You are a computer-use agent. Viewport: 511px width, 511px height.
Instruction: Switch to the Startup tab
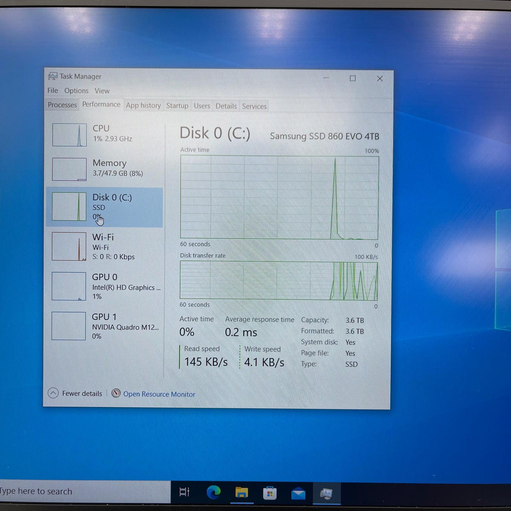tap(177, 106)
